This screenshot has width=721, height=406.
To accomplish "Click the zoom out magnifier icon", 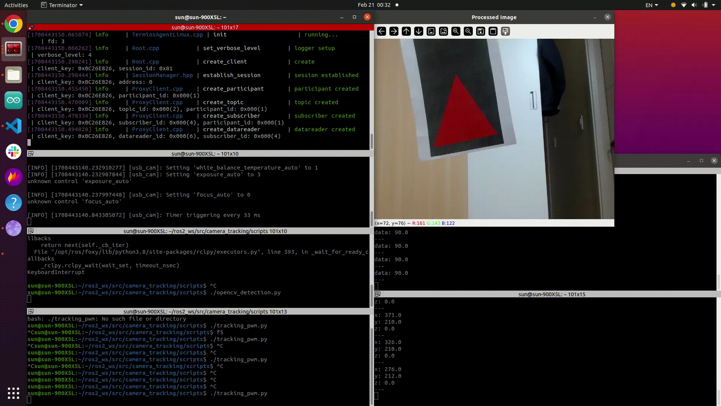I will click(468, 31).
